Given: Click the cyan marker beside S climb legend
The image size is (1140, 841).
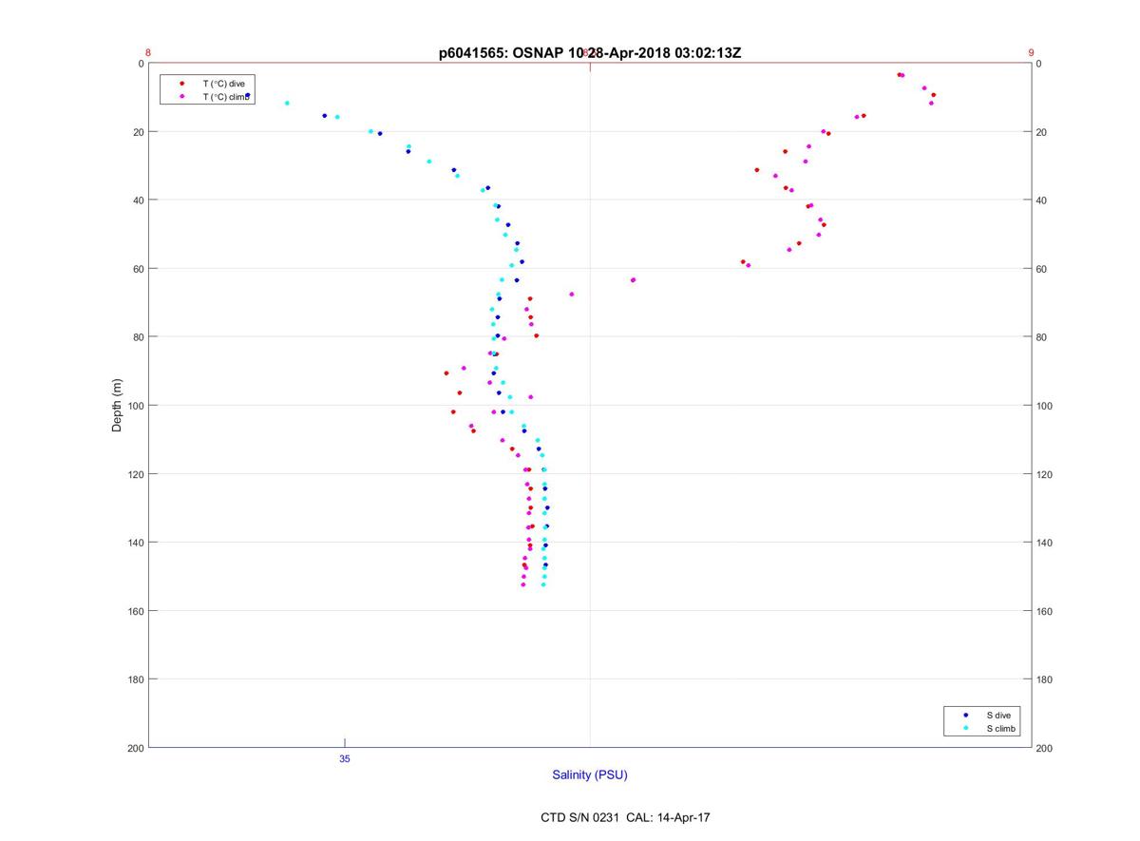Looking at the screenshot, I should [965, 728].
